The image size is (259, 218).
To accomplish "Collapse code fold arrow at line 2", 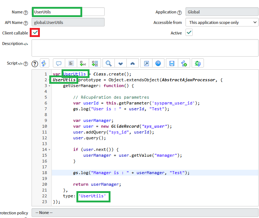I will click(49, 80).
